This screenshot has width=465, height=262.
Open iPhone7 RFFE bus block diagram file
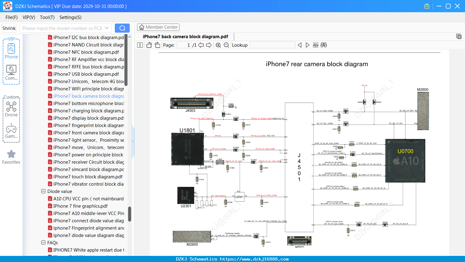tap(89, 67)
